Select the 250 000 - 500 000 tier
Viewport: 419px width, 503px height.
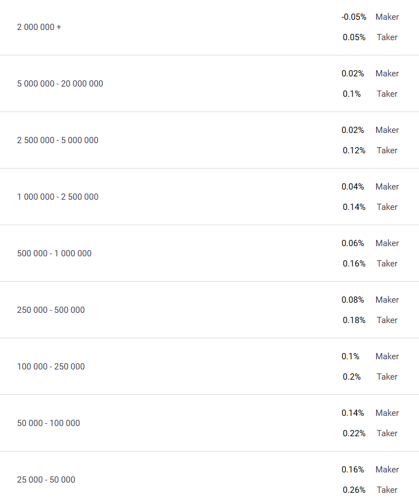tap(51, 310)
